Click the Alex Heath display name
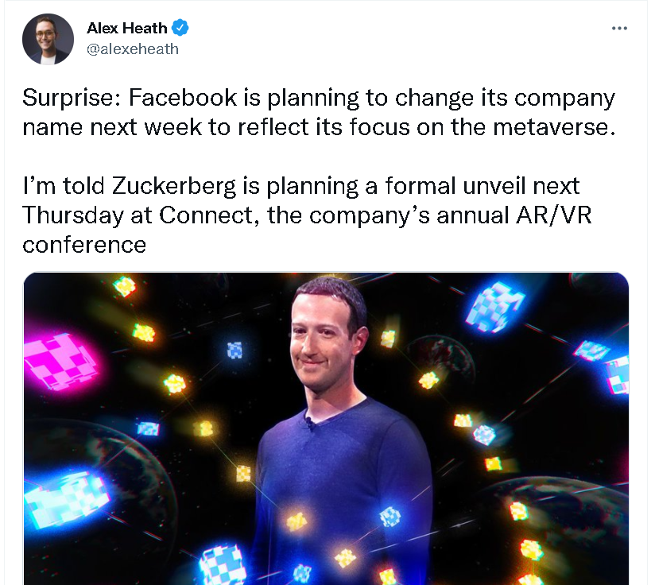Screen dimensions: 655x585 (127, 29)
